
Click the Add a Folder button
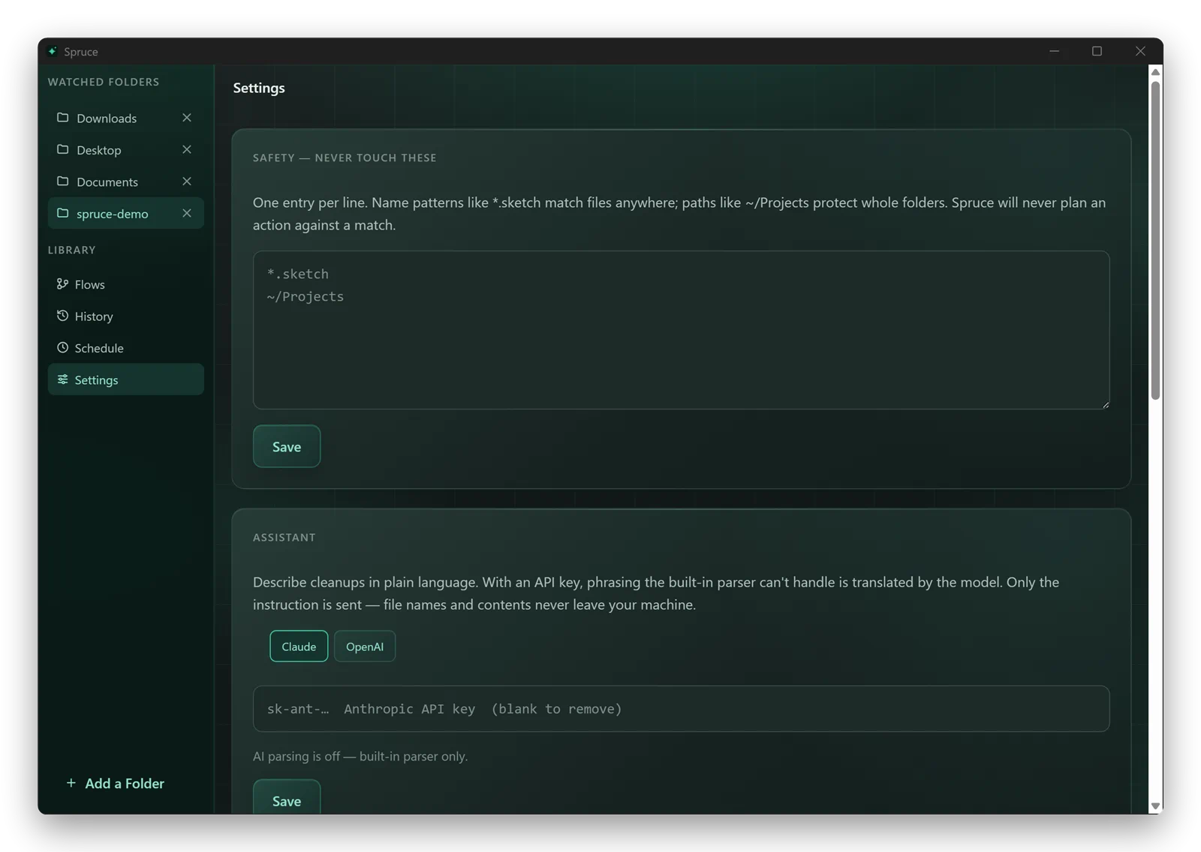pos(115,783)
